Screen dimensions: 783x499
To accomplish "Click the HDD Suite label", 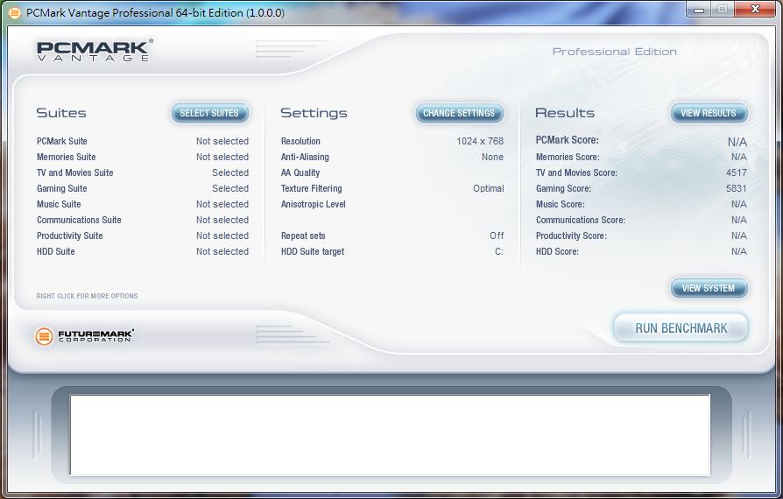I will [56, 251].
